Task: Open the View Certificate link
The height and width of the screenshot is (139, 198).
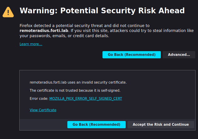Action: [43, 110]
